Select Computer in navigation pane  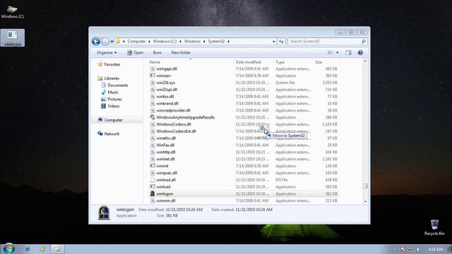point(110,120)
